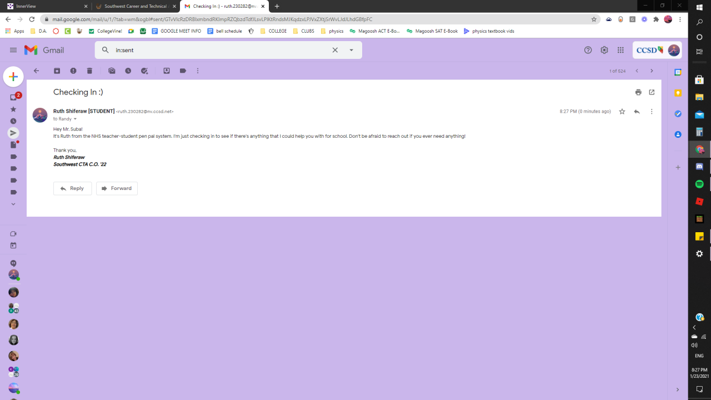Get add-ons with the plus icon

678,167
